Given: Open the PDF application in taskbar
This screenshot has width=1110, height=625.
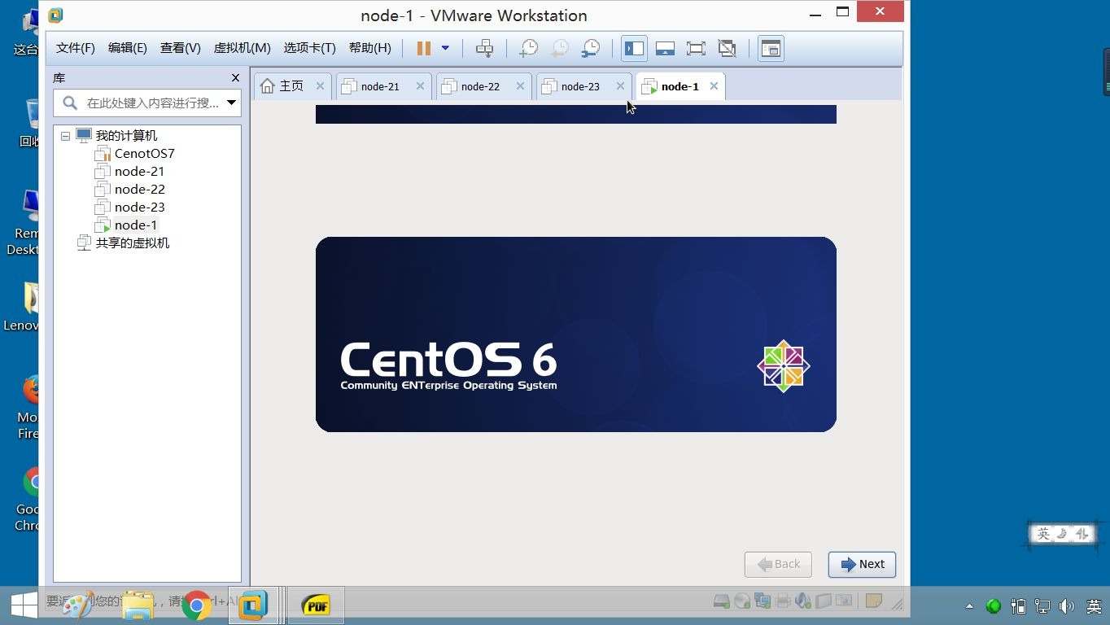Looking at the screenshot, I should (316, 605).
